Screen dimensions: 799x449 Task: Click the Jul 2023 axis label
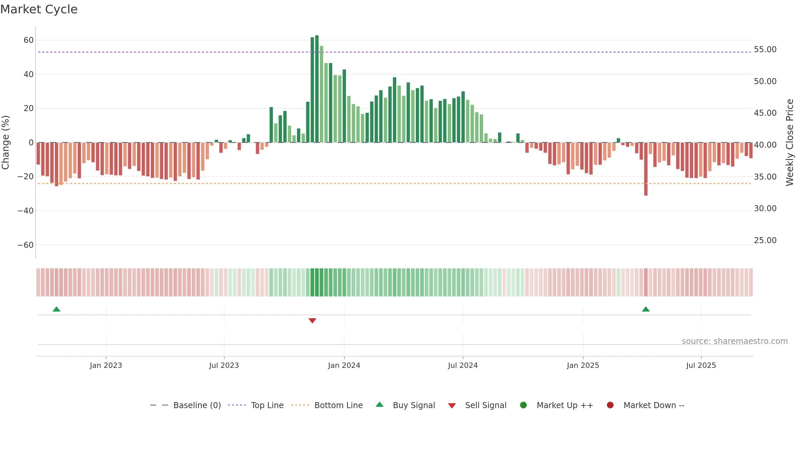pyautogui.click(x=224, y=366)
